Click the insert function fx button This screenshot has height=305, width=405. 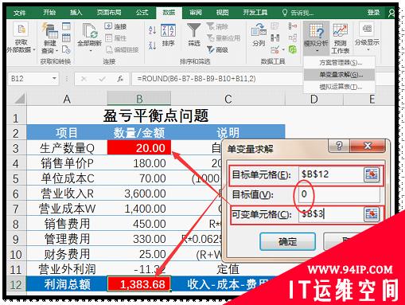(x=120, y=79)
